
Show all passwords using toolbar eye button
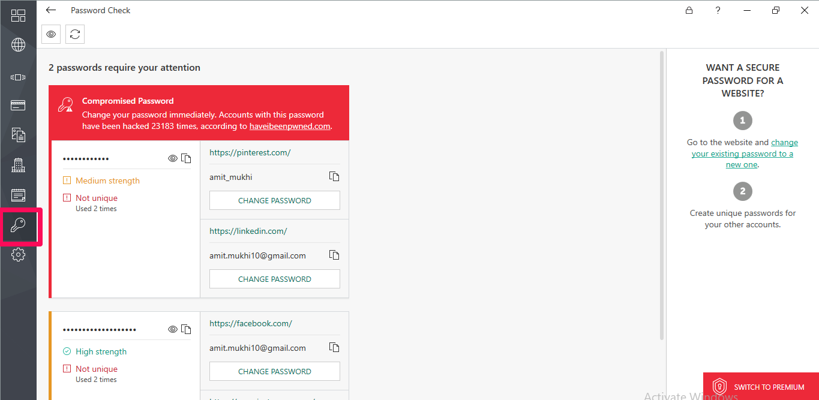[x=51, y=34]
